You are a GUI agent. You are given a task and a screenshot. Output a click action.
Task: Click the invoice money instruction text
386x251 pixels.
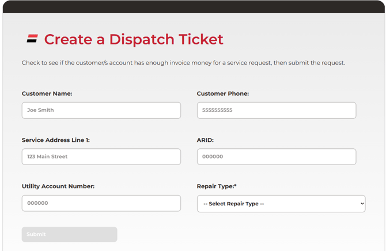[183, 63]
